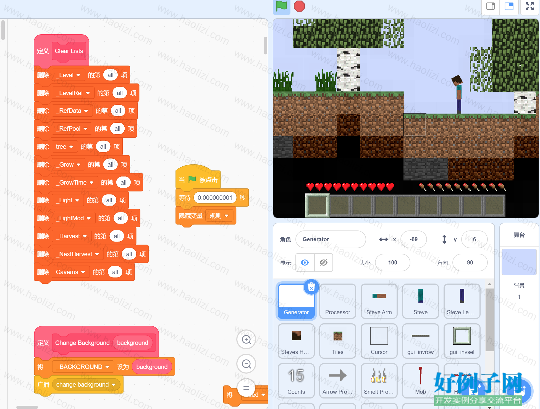Click the 舞台 stage panel header
This screenshot has height=409, width=540.
pos(519,235)
